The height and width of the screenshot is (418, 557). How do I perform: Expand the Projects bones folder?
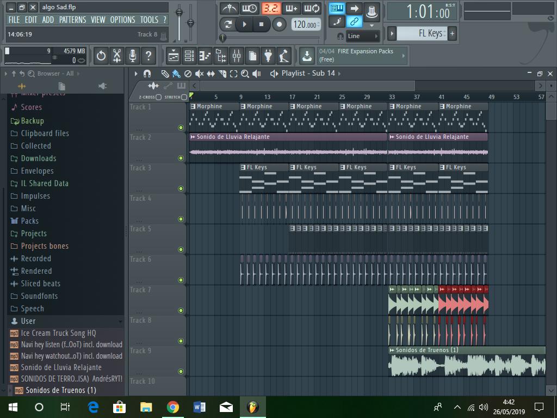tap(45, 246)
